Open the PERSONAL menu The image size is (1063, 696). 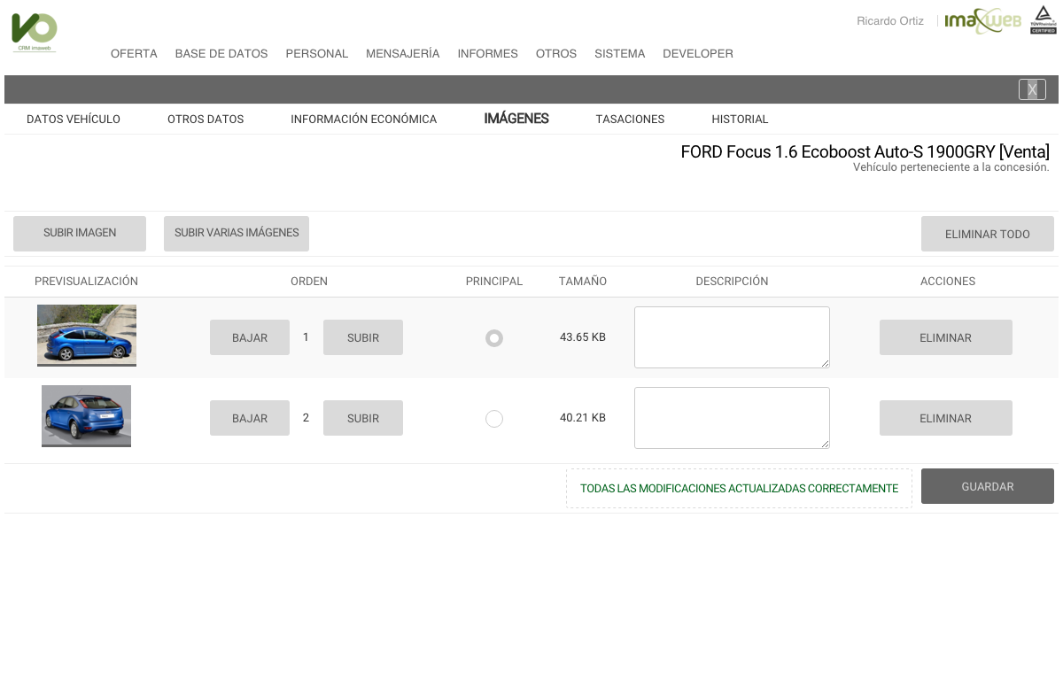[317, 54]
